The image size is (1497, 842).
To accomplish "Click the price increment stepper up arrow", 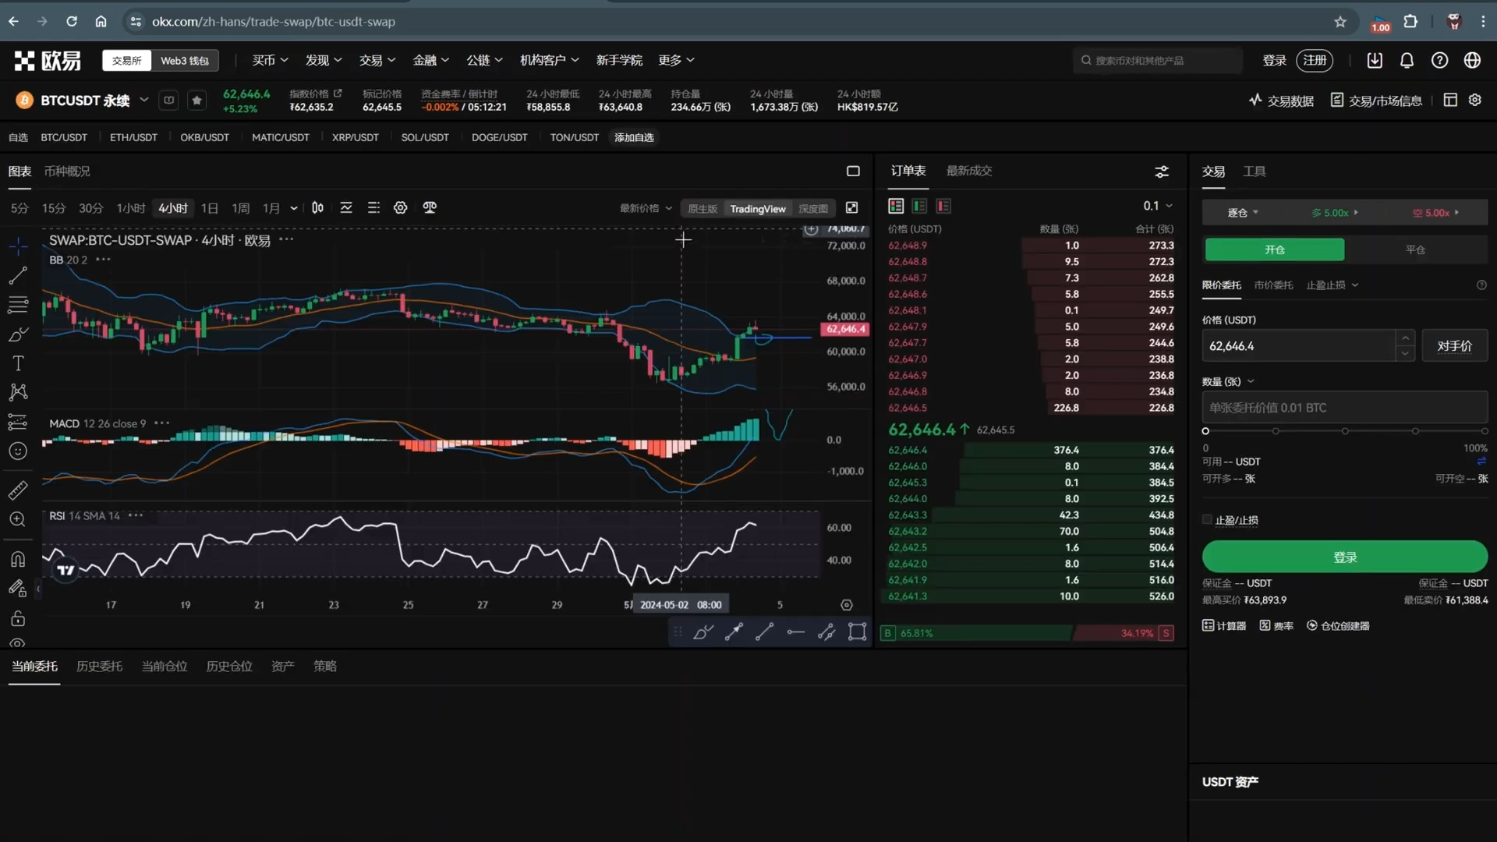I will (x=1405, y=338).
